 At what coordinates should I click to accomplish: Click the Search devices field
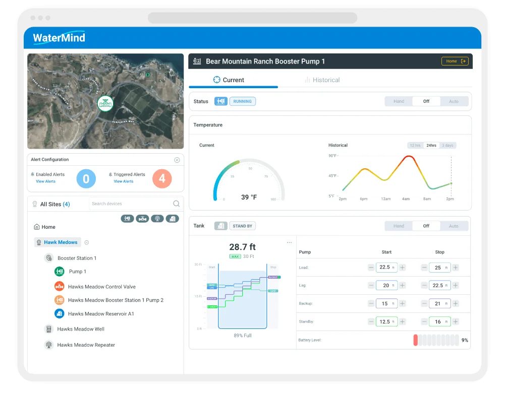[135, 204]
